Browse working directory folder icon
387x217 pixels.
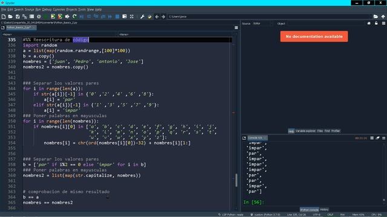click(376, 16)
